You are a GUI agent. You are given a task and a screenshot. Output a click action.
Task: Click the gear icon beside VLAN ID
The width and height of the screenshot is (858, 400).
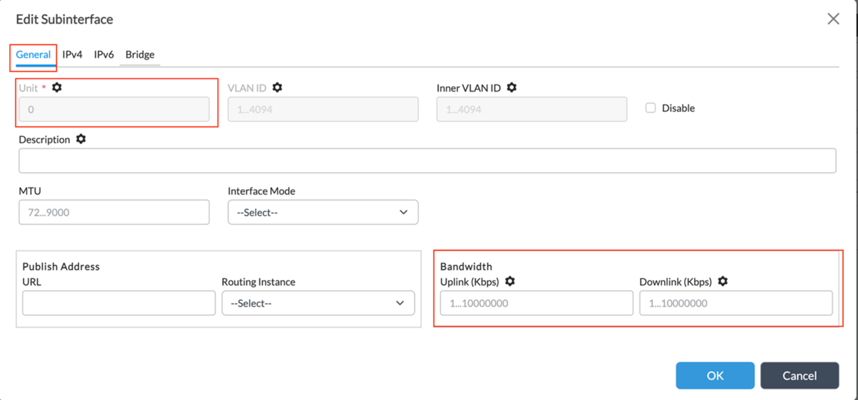(x=276, y=88)
